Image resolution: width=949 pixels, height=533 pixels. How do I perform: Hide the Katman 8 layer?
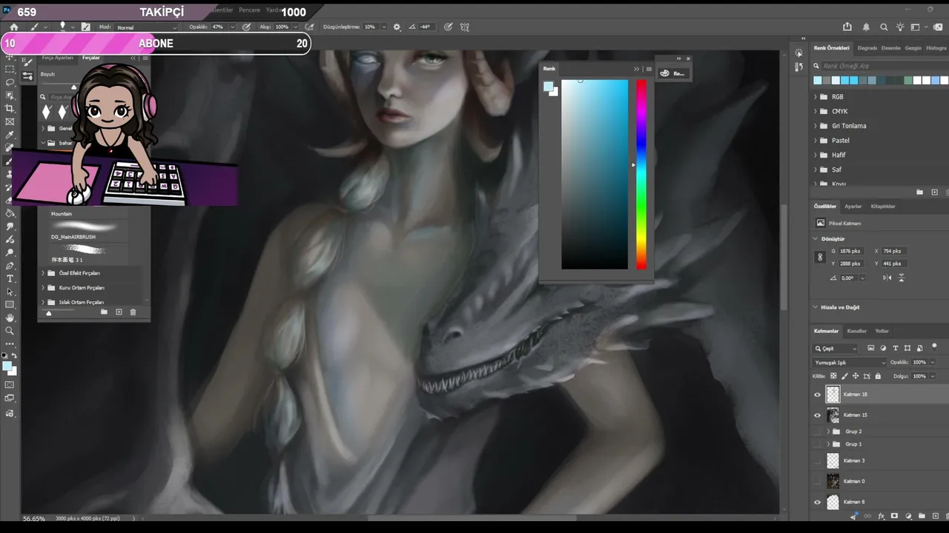[x=818, y=502]
